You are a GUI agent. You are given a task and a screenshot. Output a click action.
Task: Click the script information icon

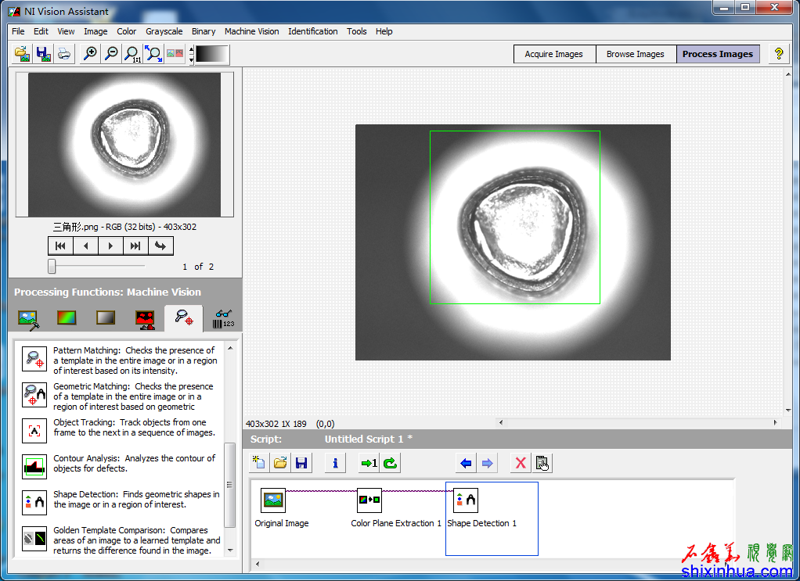tap(335, 463)
